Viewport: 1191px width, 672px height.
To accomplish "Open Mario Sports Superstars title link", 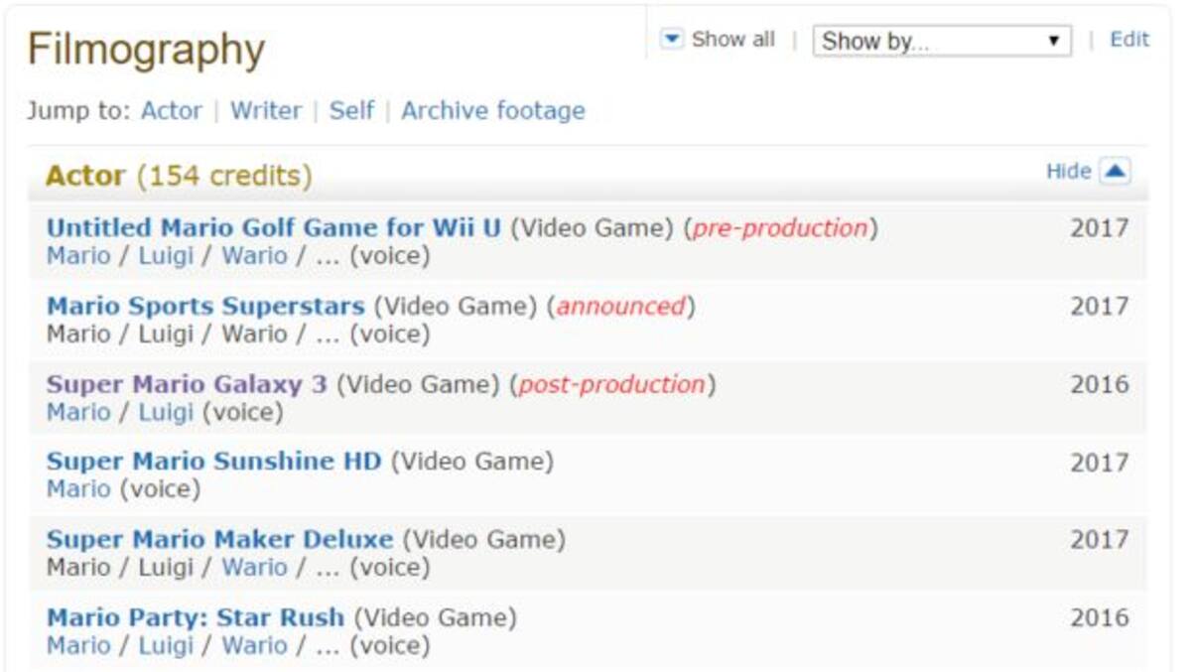I will tap(205, 307).
